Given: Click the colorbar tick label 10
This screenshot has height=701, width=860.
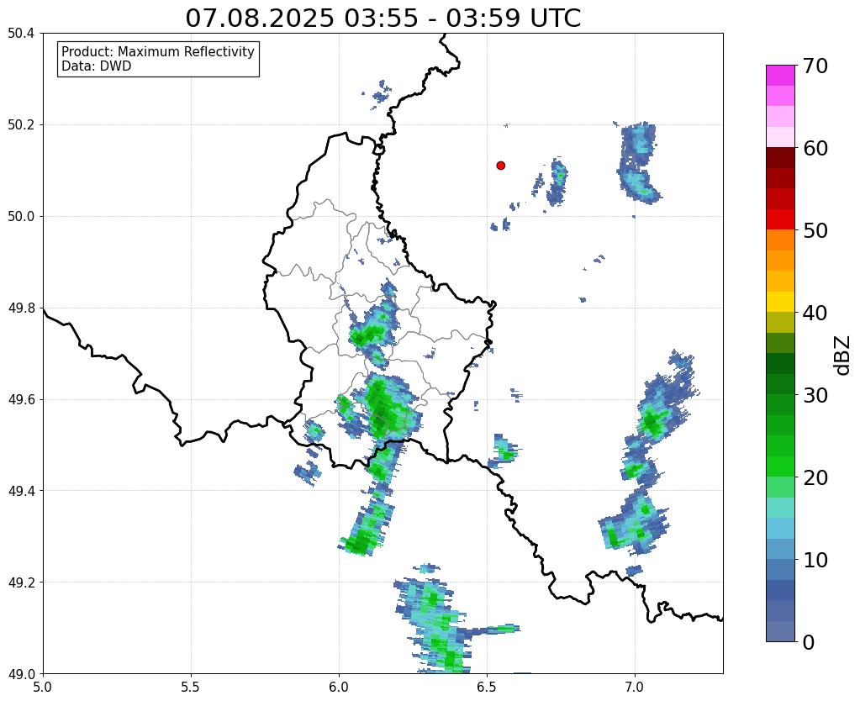Looking at the screenshot, I should 815,560.
